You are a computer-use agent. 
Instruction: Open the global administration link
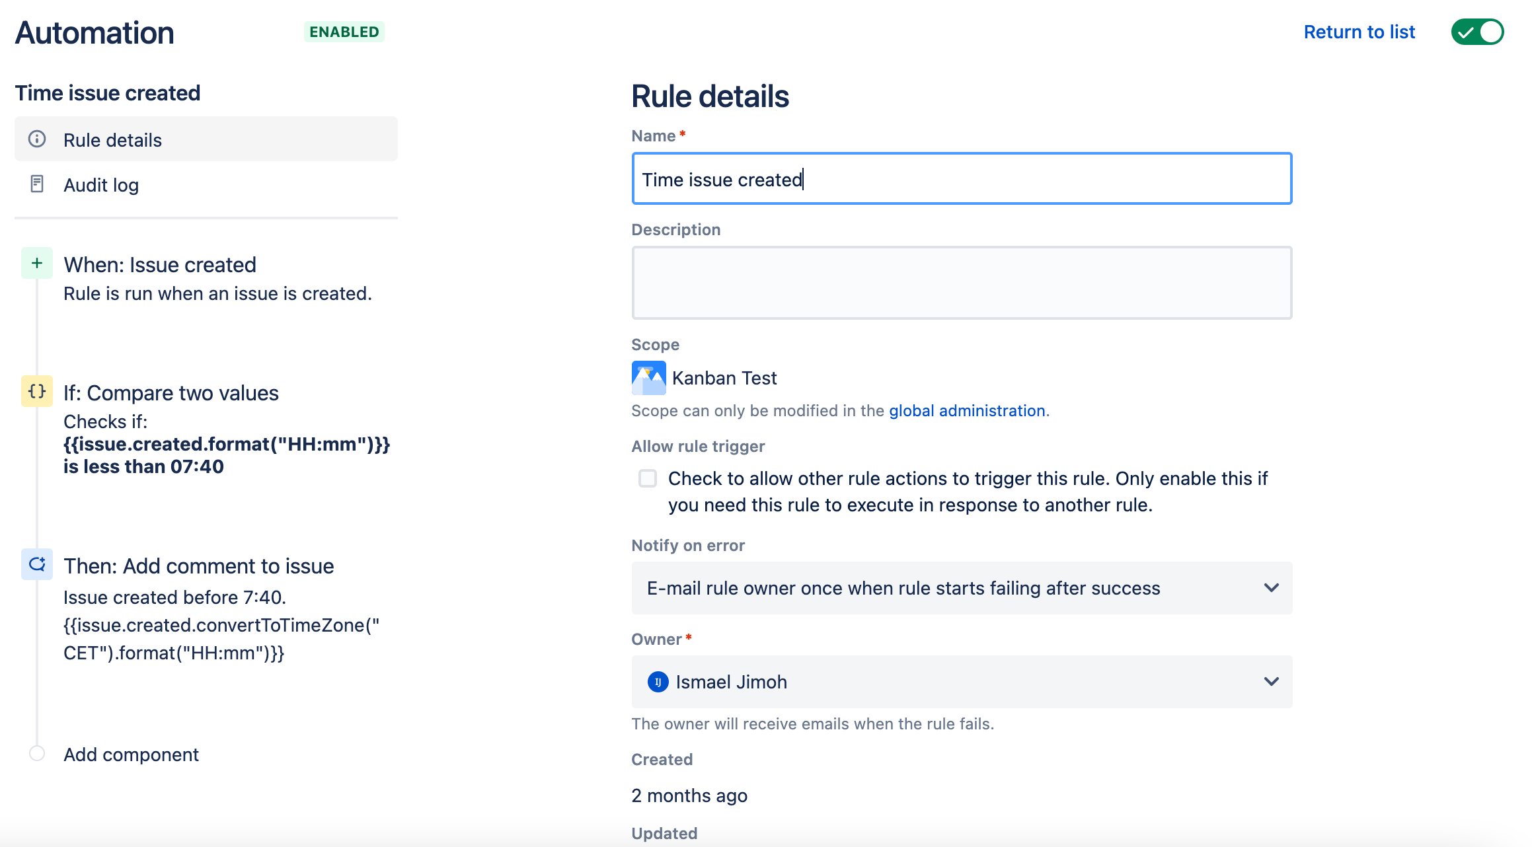[x=967, y=411]
